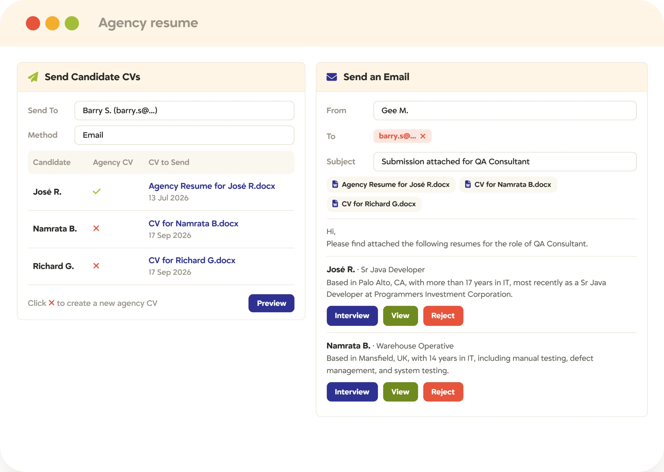
Task: Click the red window close dot
Action: point(33,23)
